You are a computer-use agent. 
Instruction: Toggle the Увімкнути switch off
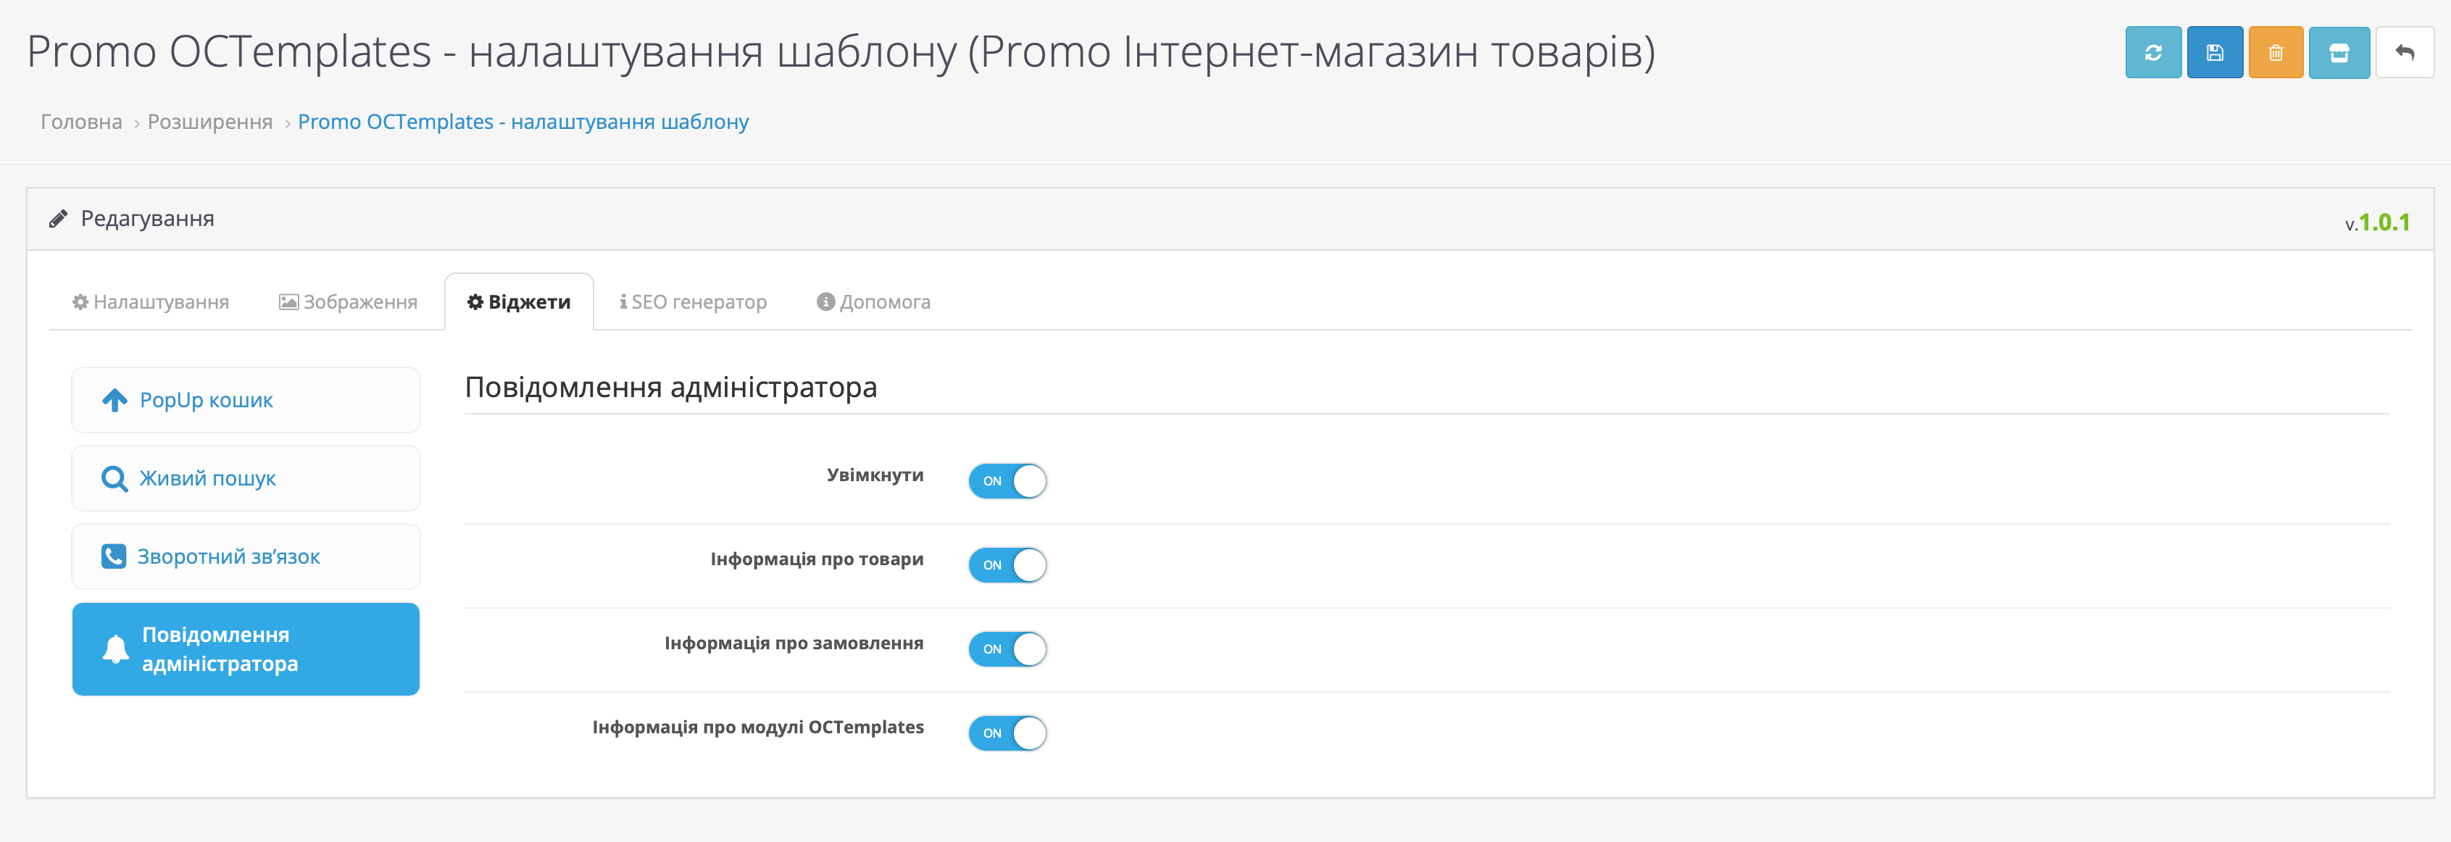coord(1007,481)
